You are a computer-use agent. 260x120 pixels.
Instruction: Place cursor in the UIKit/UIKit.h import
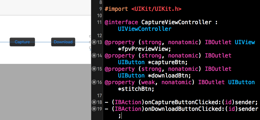coord(156,9)
